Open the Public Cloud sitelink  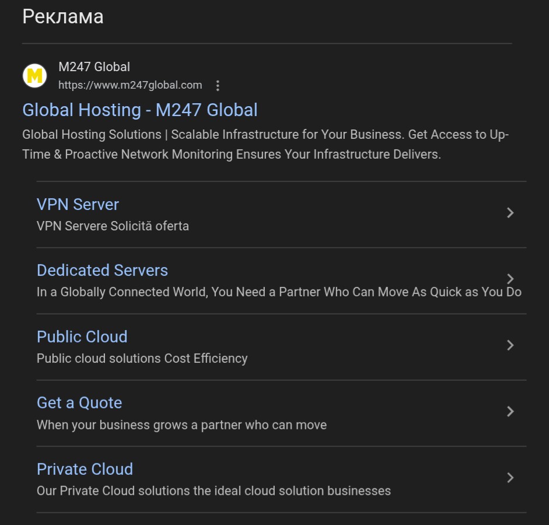pyautogui.click(x=82, y=337)
